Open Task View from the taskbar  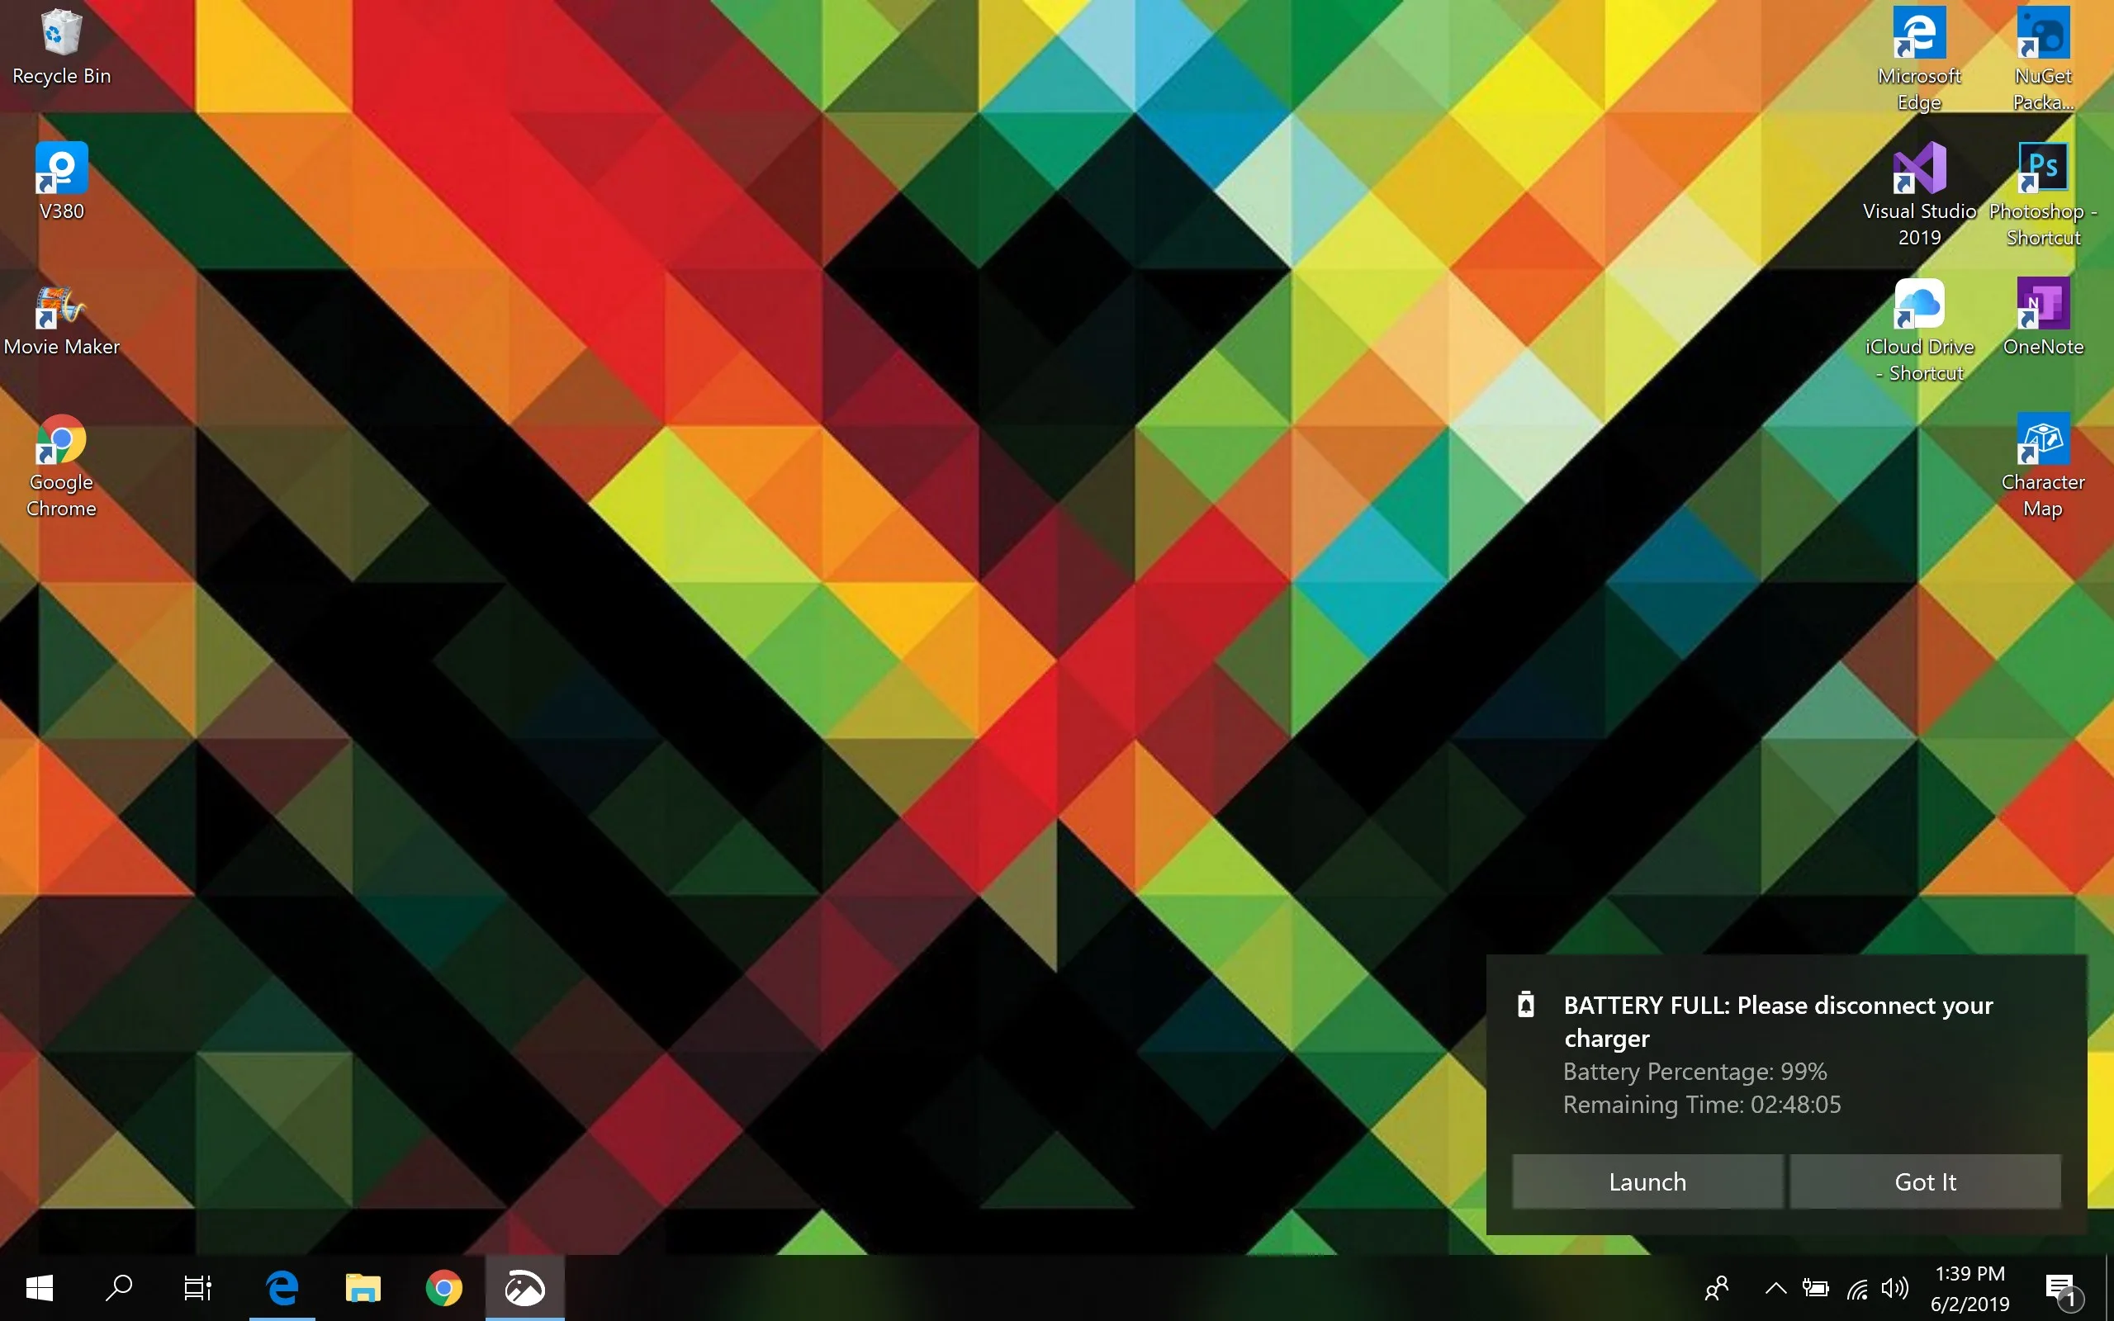coord(197,1288)
